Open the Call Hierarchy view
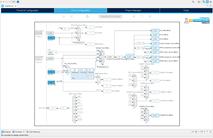This screenshot has height=138, width=213. click(x=33, y=132)
